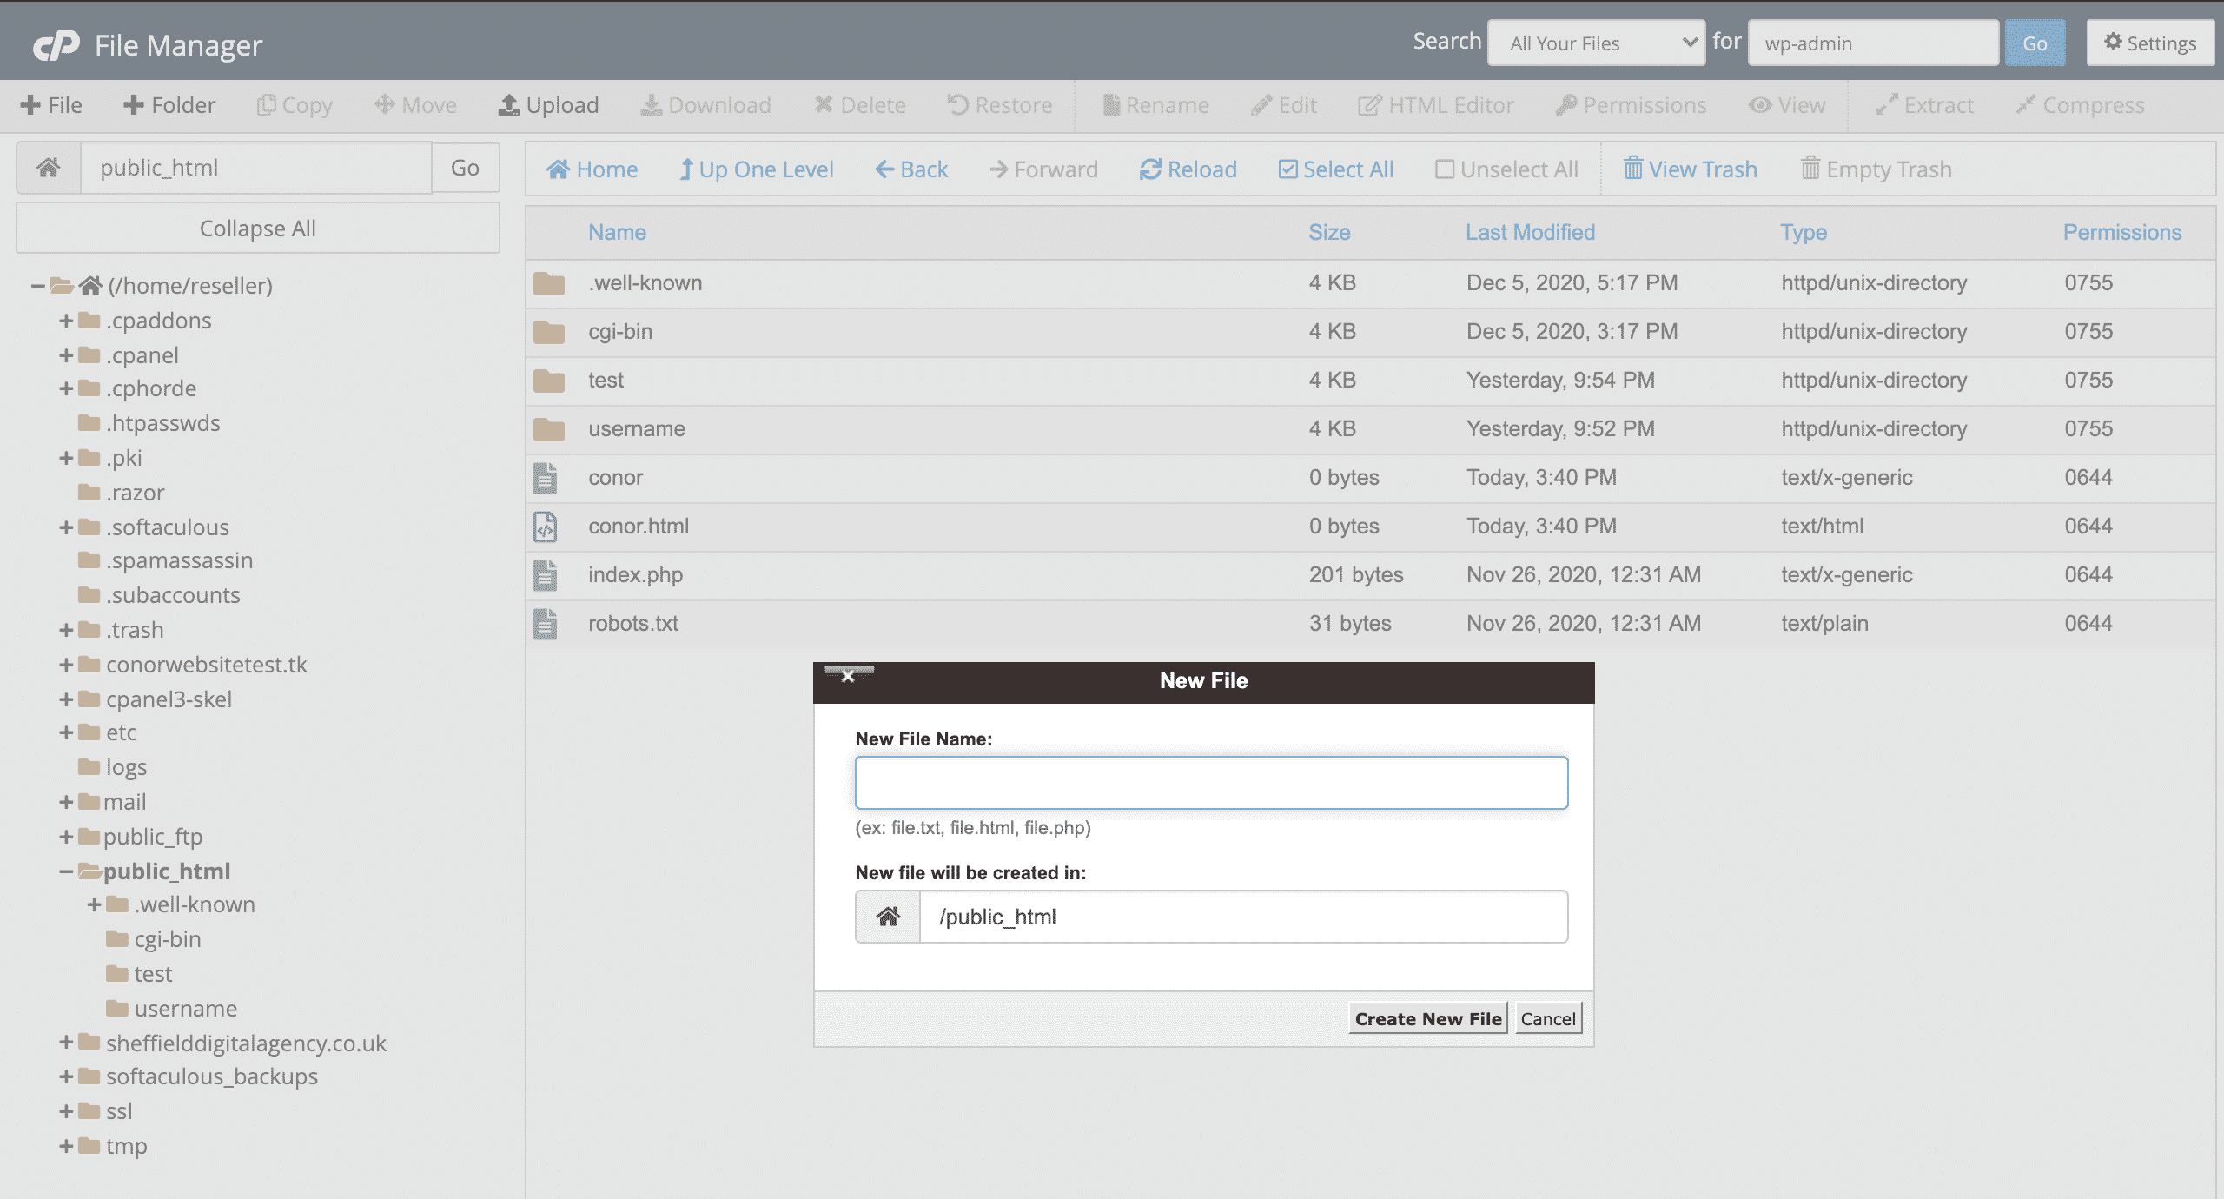Image resolution: width=2224 pixels, height=1199 pixels.
Task: Click the Upload toolbar button
Action: pos(549,105)
